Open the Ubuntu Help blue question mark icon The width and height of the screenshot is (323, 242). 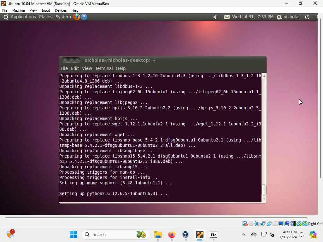point(84,17)
